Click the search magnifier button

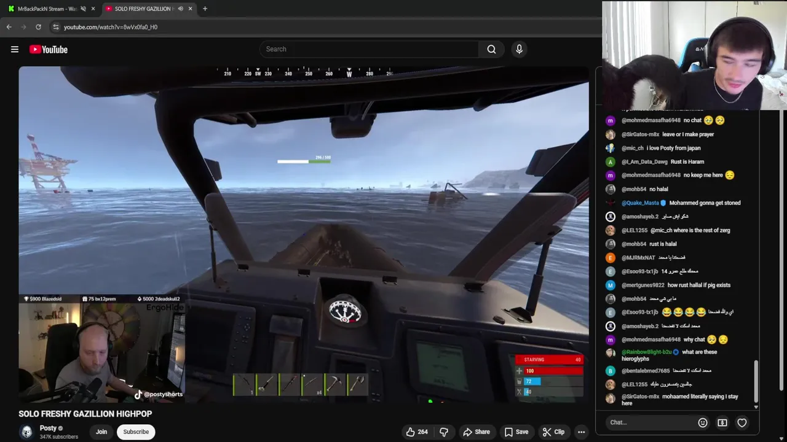pos(491,49)
